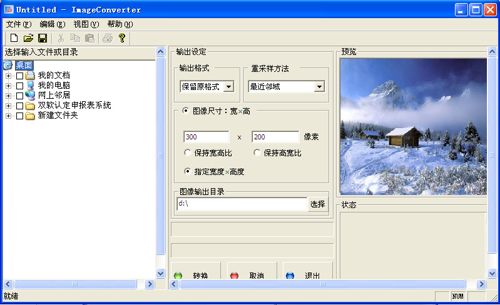The height and width of the screenshot is (305, 500).
Task: Click the settings pane scroll right arrow
Action: pyautogui.click(x=481, y=284)
